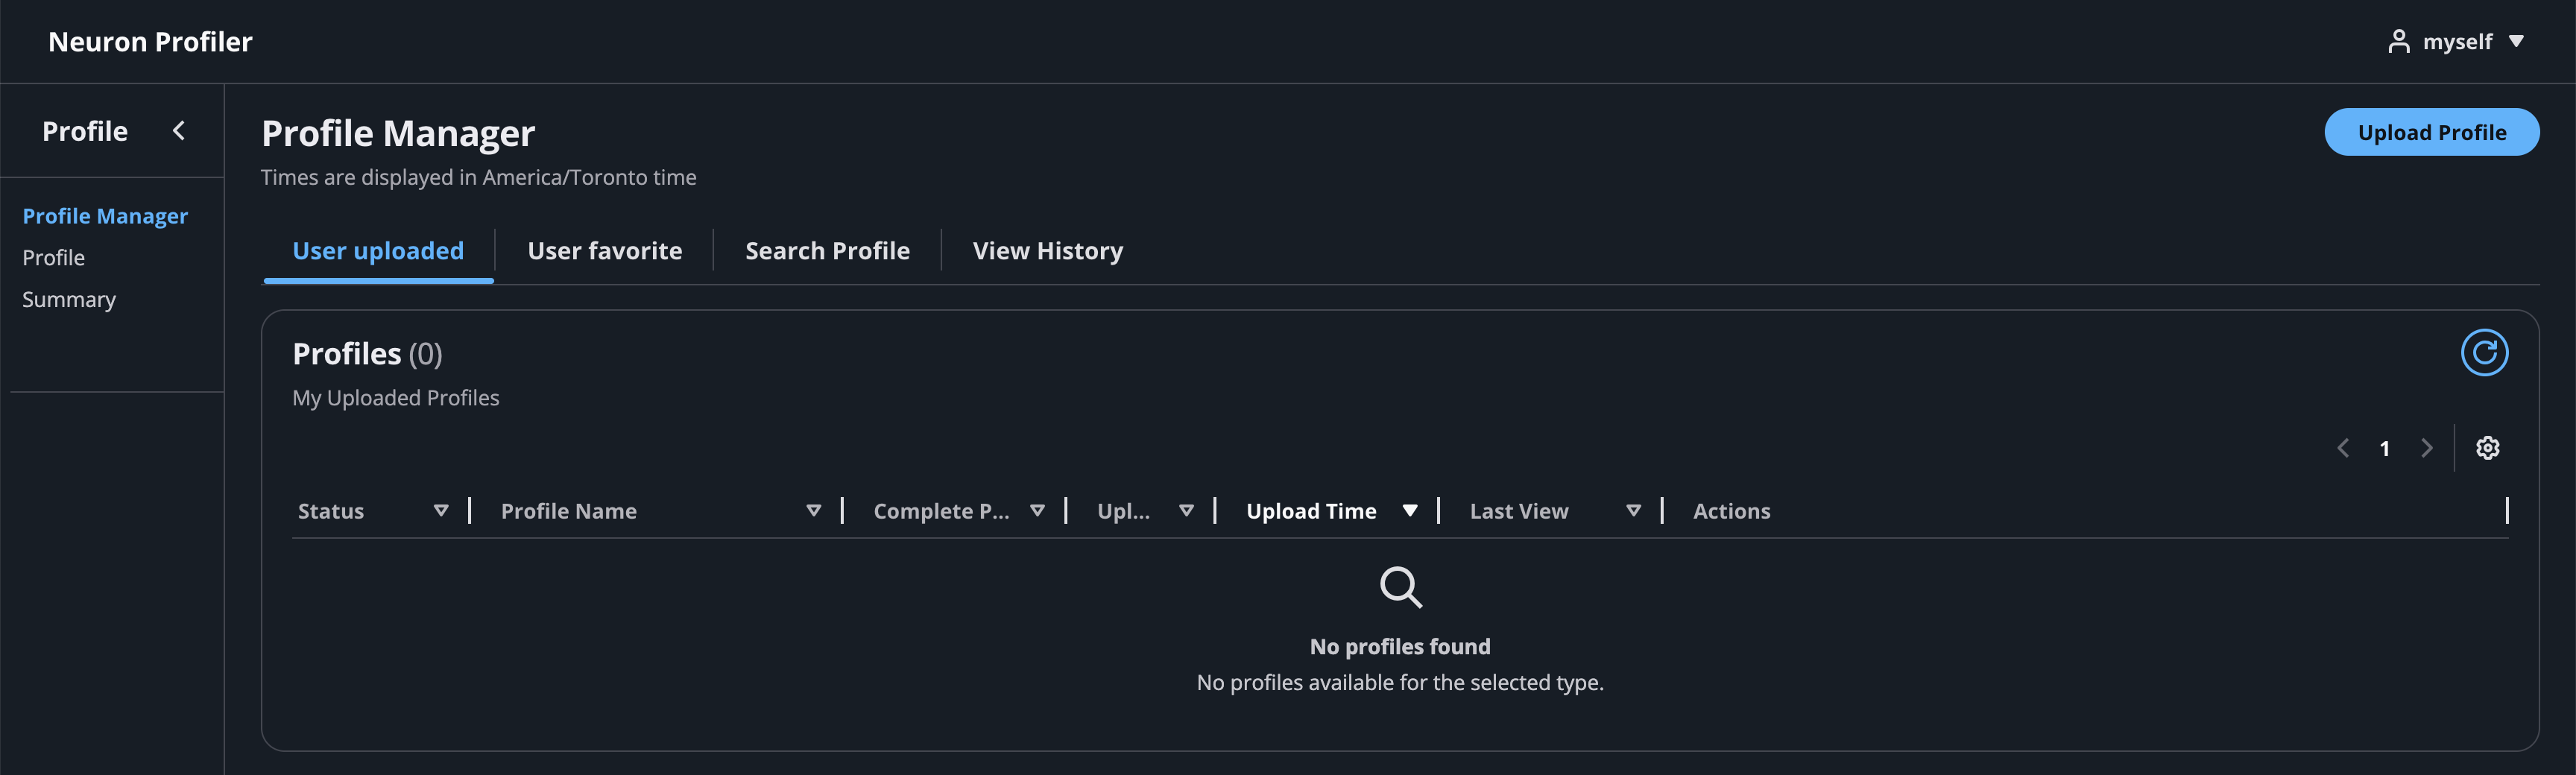Go to next page arrow
The height and width of the screenshot is (775, 2576).
click(2426, 448)
